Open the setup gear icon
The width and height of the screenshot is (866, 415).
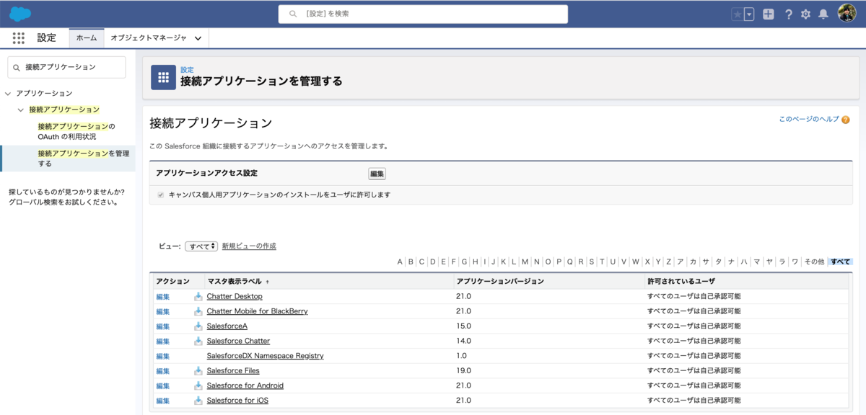[x=805, y=14]
